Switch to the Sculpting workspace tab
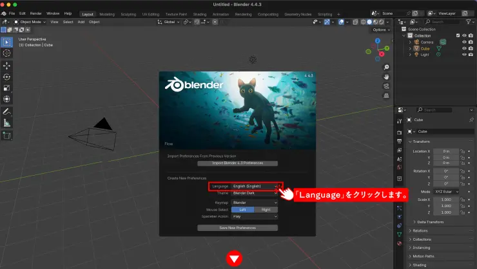This screenshot has height=269, width=477. click(128, 14)
